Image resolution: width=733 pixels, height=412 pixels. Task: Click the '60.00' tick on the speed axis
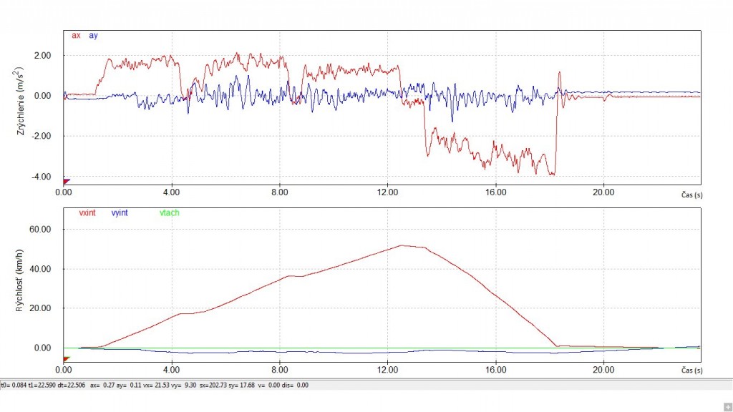tap(41, 230)
